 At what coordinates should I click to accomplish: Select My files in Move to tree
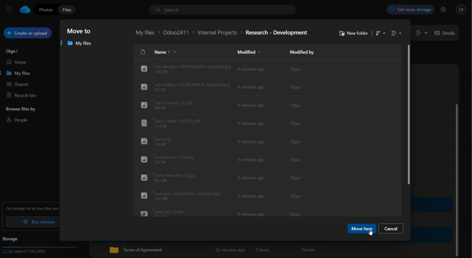point(83,43)
